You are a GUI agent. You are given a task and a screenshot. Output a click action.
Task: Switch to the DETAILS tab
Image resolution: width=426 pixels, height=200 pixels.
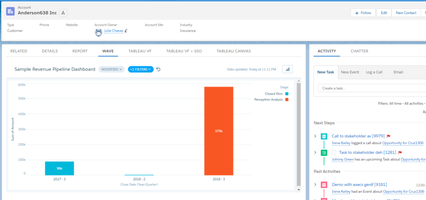(x=50, y=51)
